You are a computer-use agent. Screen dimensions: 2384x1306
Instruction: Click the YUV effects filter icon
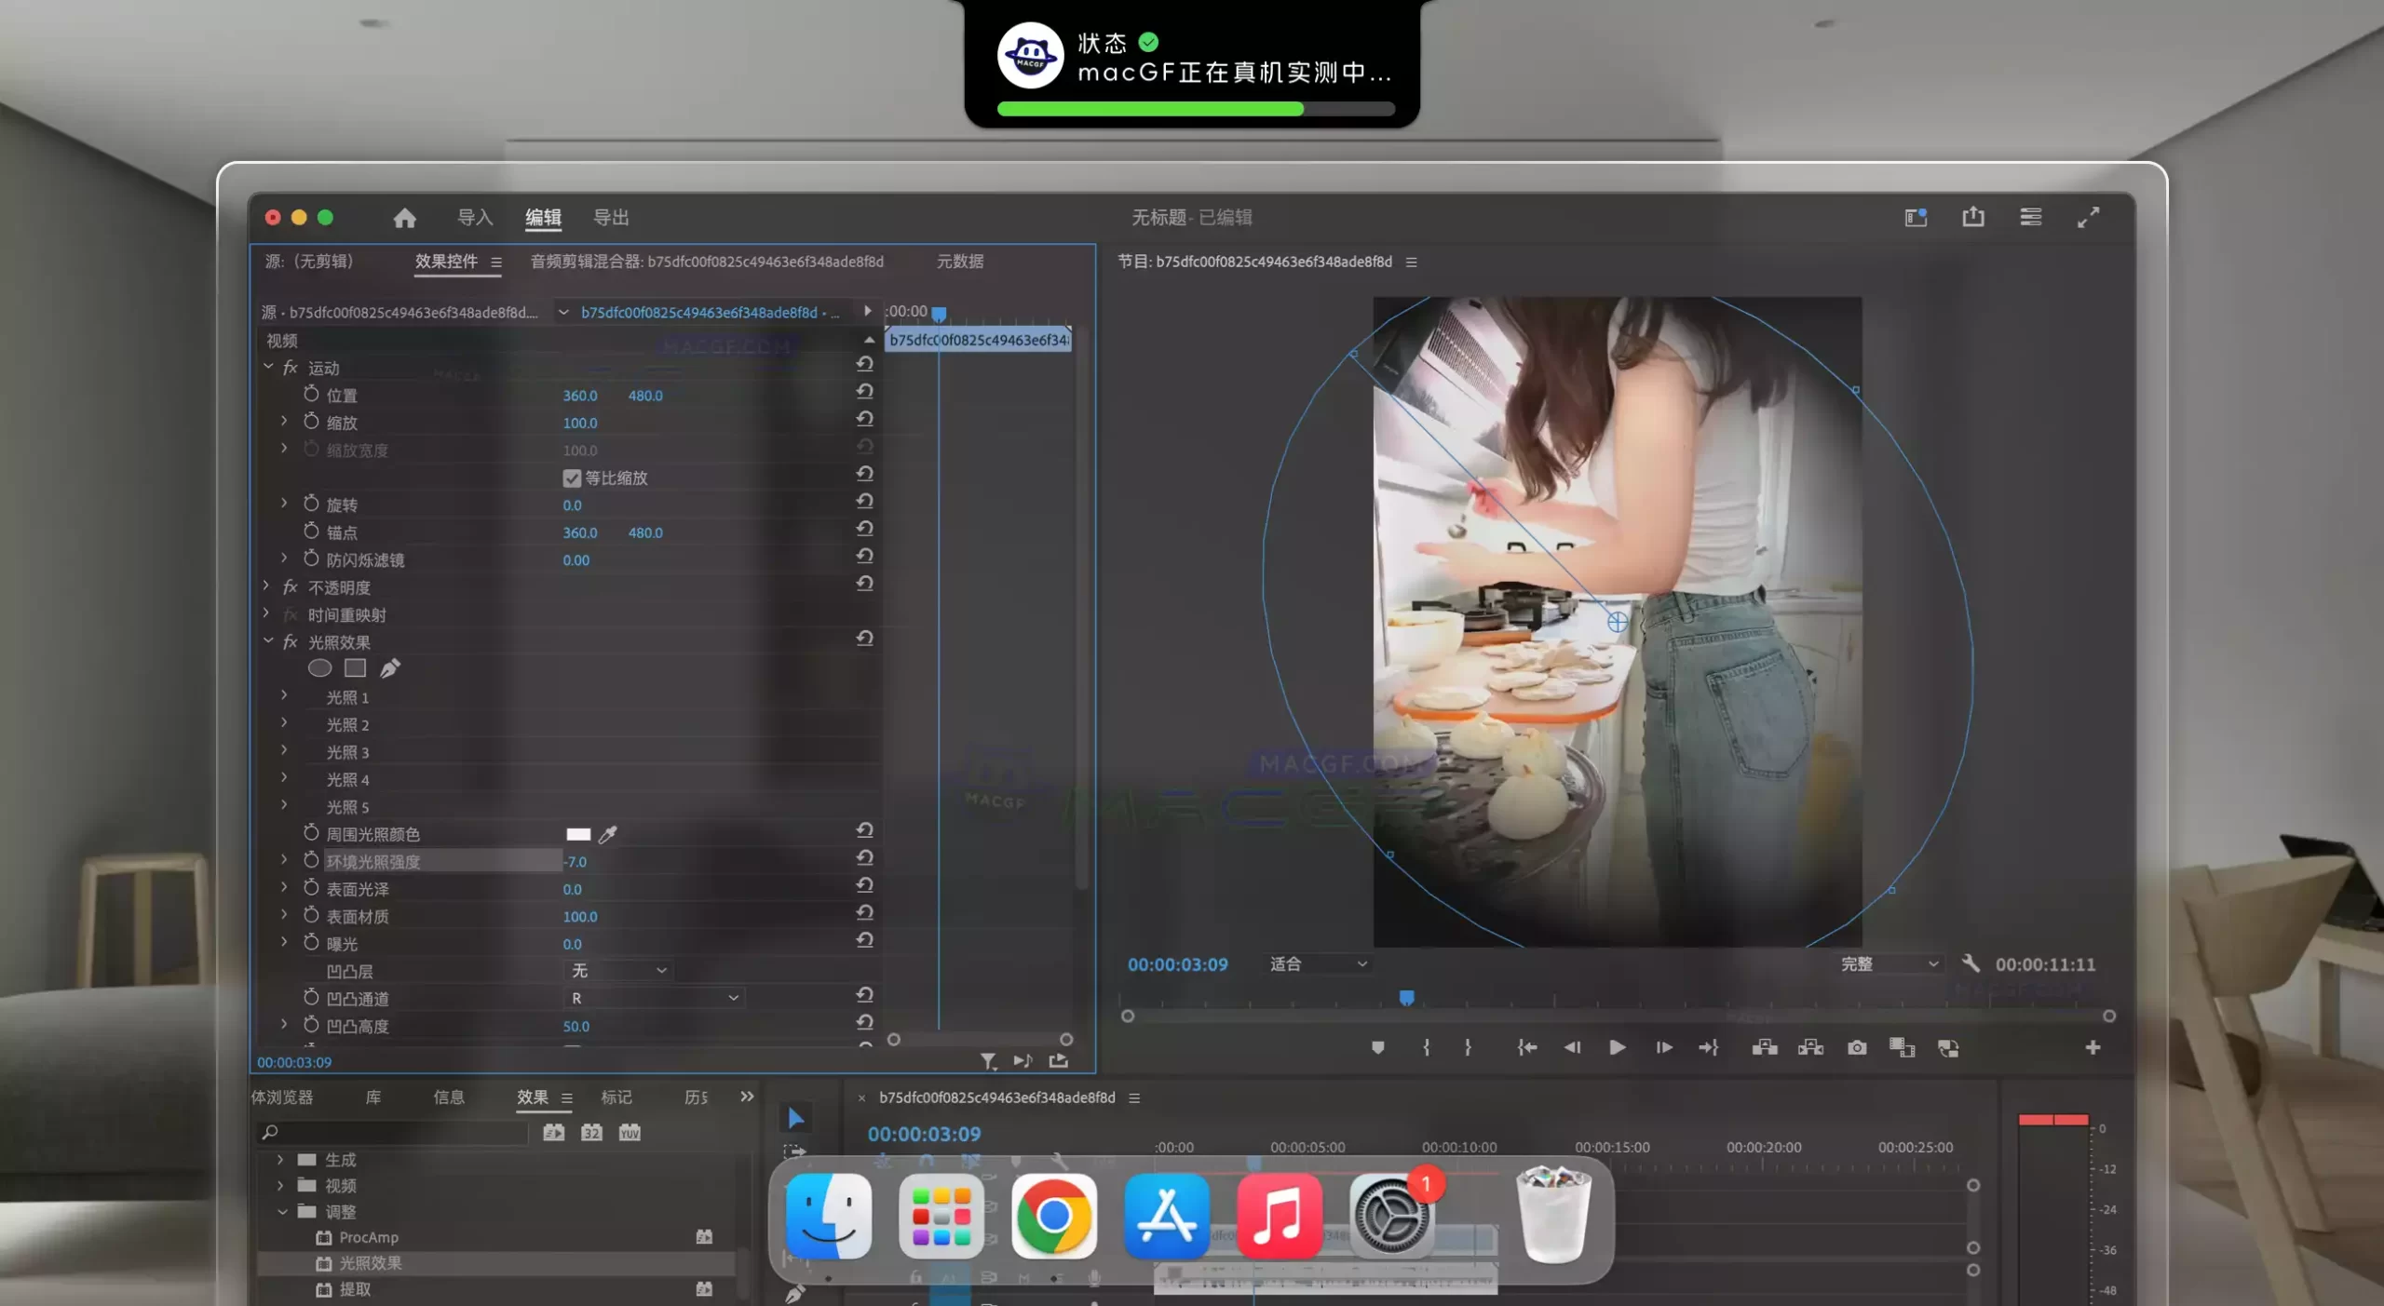pyautogui.click(x=630, y=1132)
